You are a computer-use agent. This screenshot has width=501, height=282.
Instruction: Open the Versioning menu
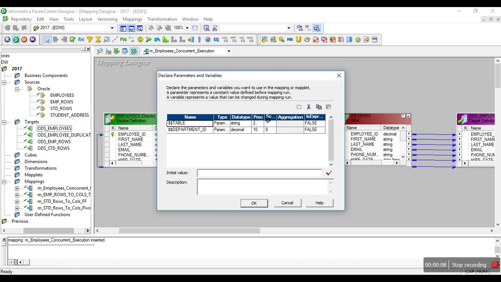(x=107, y=19)
